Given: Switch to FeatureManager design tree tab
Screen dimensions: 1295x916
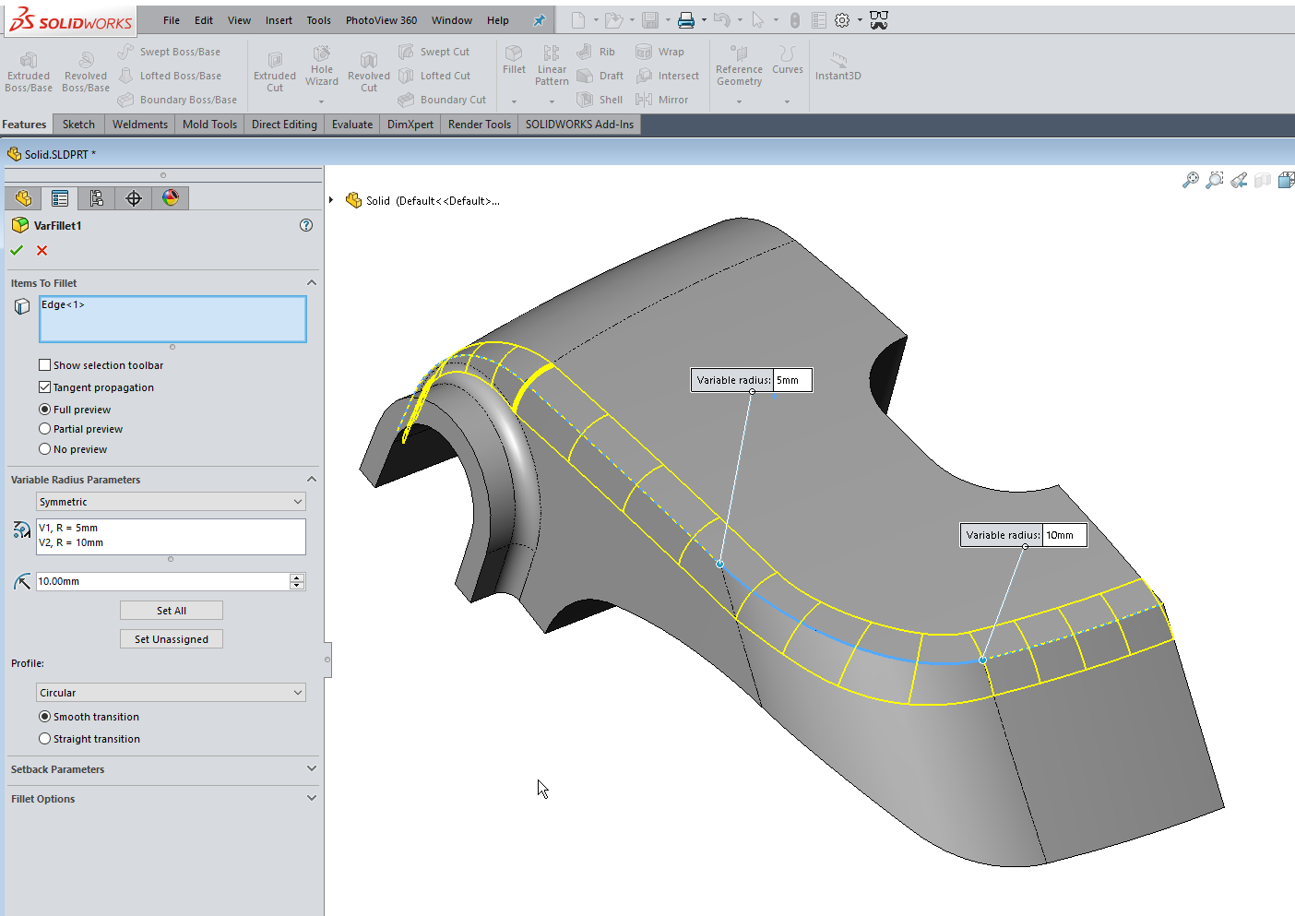Looking at the screenshot, I should 23,198.
